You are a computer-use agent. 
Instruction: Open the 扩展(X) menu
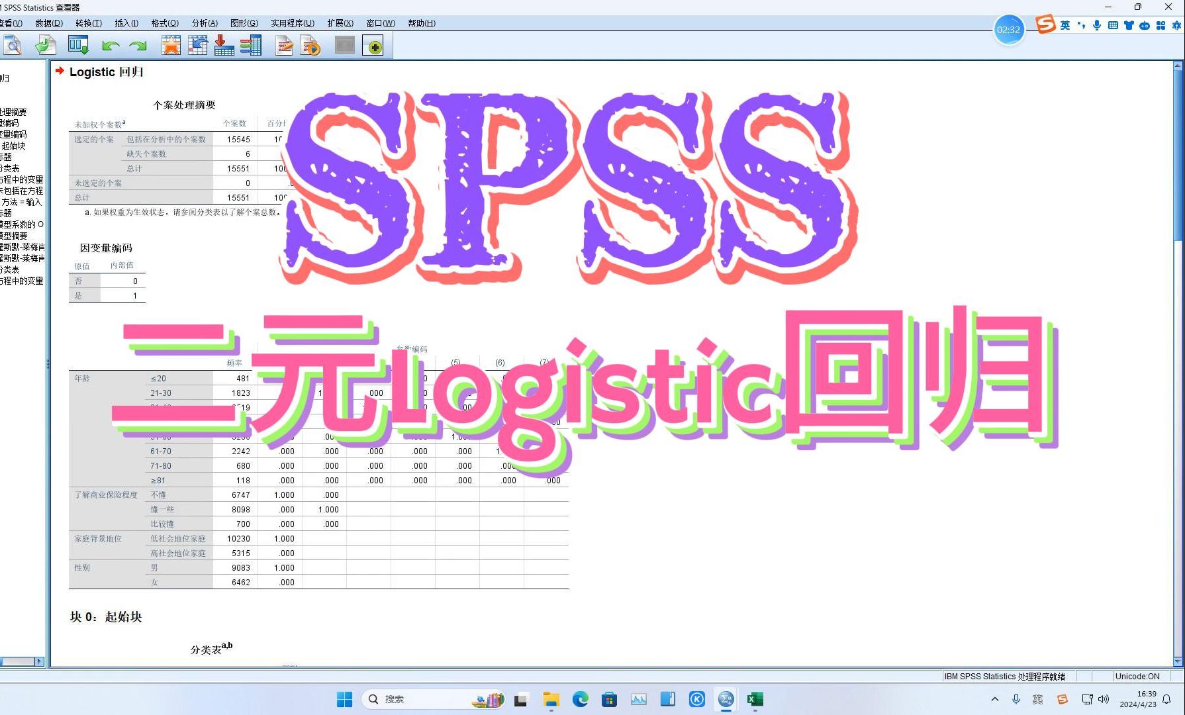pos(340,23)
